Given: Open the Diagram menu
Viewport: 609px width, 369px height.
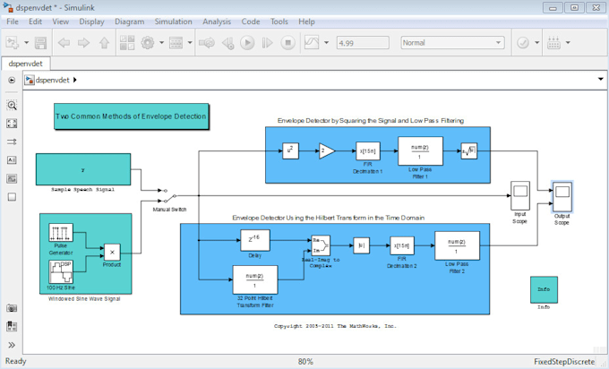Looking at the screenshot, I should click(129, 21).
